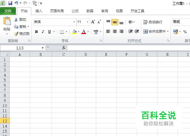
Task: Open the Undo history dropdown arrow
Action: click(x=20, y=3)
